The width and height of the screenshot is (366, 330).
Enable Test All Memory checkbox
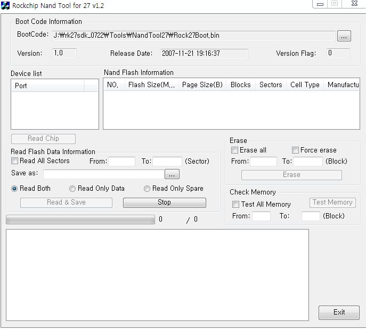click(x=235, y=205)
